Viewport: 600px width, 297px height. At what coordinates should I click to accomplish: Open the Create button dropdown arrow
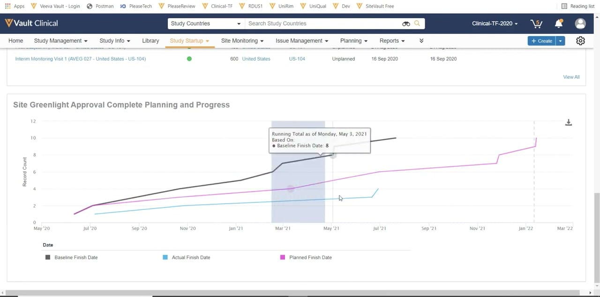pyautogui.click(x=560, y=41)
